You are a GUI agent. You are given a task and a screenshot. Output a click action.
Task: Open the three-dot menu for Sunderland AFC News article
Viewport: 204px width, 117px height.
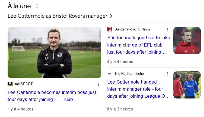pyautogui.click(x=168, y=30)
